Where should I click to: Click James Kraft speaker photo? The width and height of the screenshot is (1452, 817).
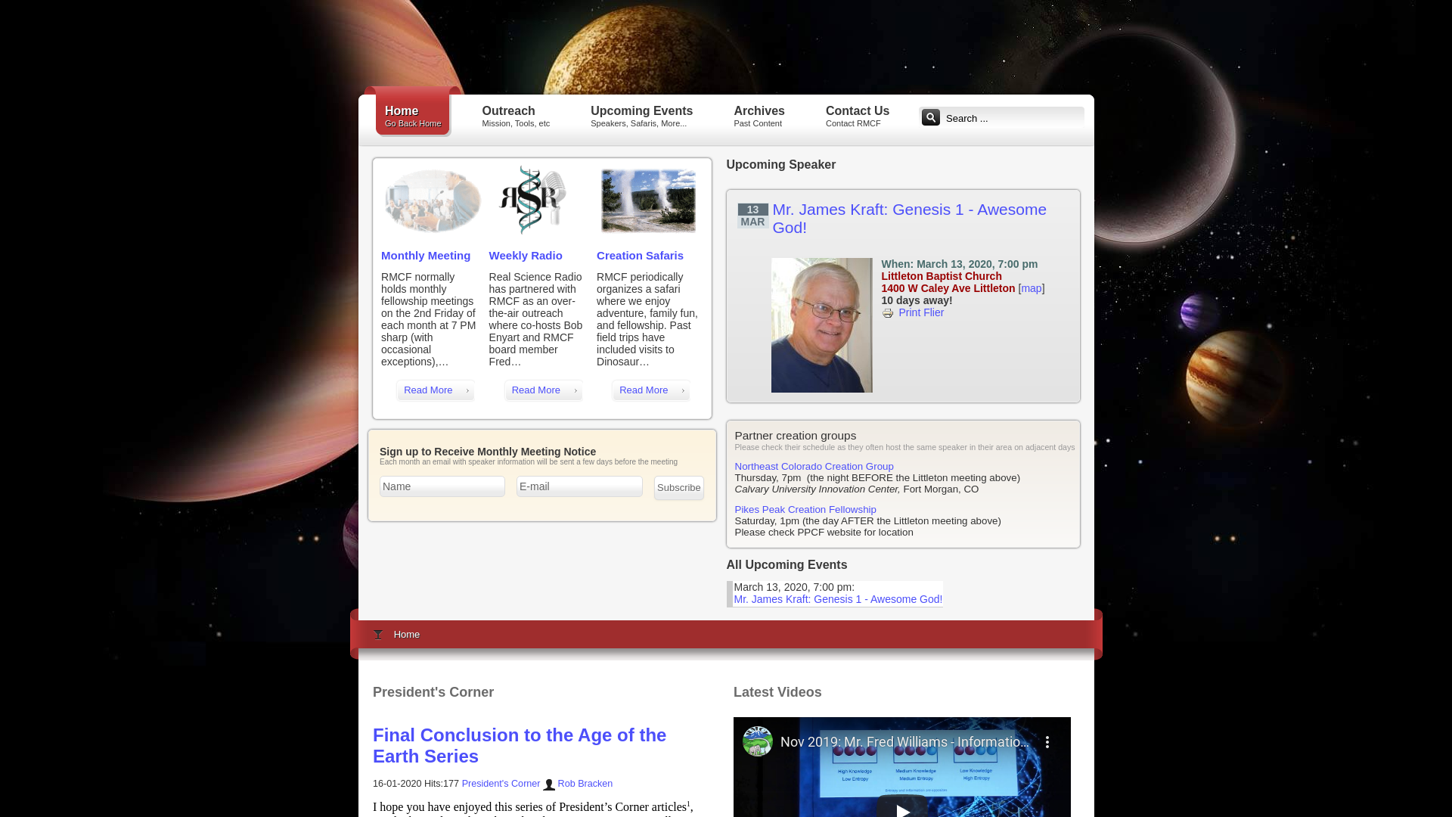pyautogui.click(x=821, y=325)
